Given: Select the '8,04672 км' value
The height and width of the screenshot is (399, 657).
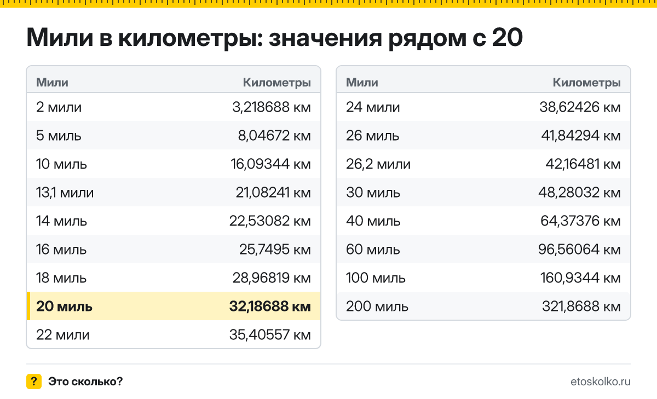Looking at the screenshot, I should [274, 136].
